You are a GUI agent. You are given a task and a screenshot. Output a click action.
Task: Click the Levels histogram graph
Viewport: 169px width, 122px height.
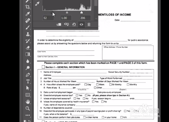pos(67,5)
